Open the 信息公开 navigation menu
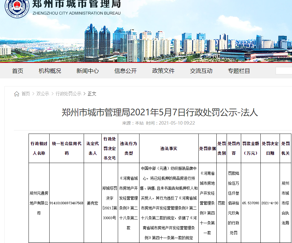This screenshot has height=243, width=292. [x=125, y=71]
